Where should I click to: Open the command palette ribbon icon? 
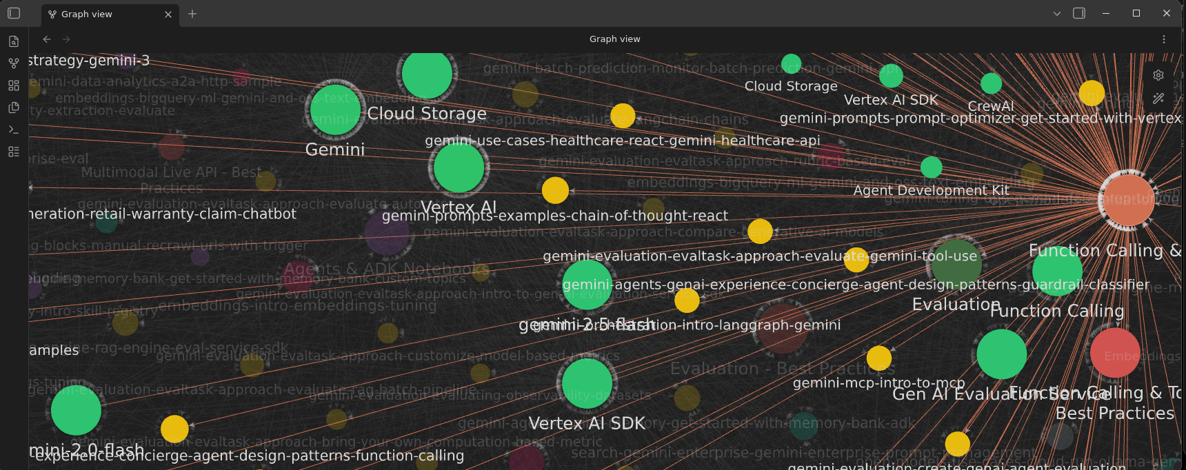(14, 130)
